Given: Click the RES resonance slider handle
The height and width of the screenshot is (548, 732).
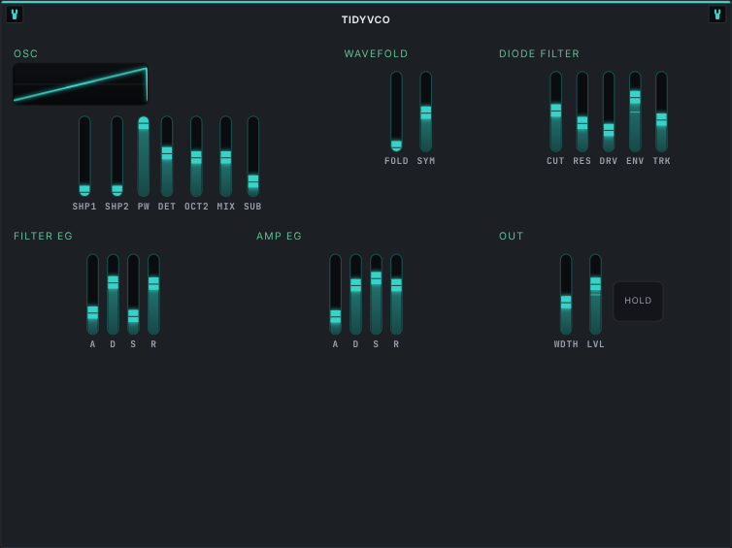Looking at the screenshot, I should click(582, 122).
